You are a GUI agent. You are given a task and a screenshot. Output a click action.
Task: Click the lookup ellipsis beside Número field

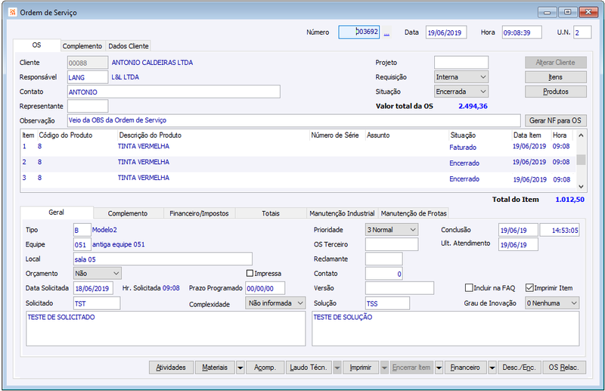point(386,33)
